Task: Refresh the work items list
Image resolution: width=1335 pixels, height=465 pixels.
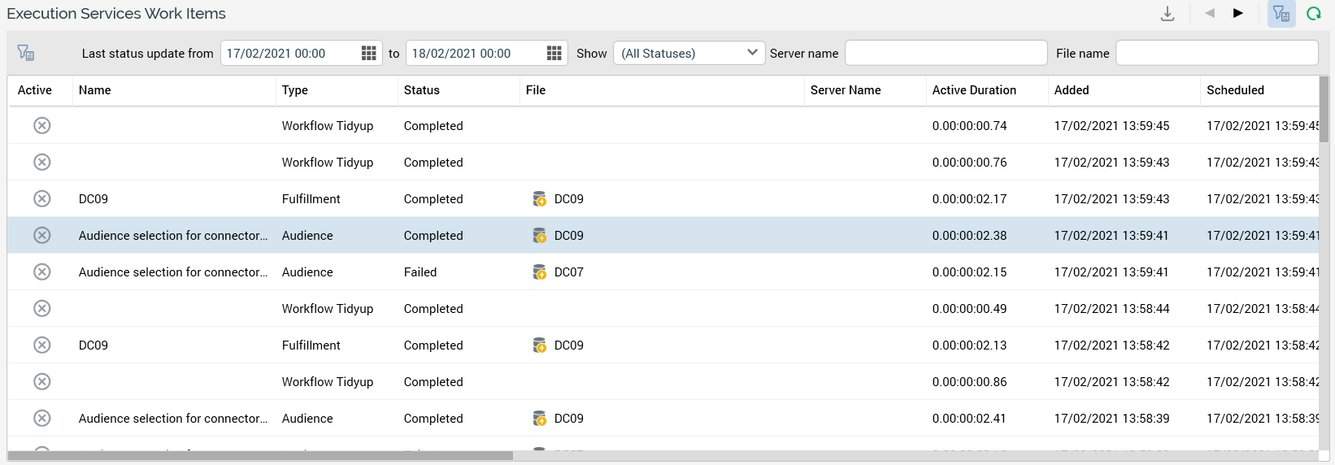Action: [1313, 14]
